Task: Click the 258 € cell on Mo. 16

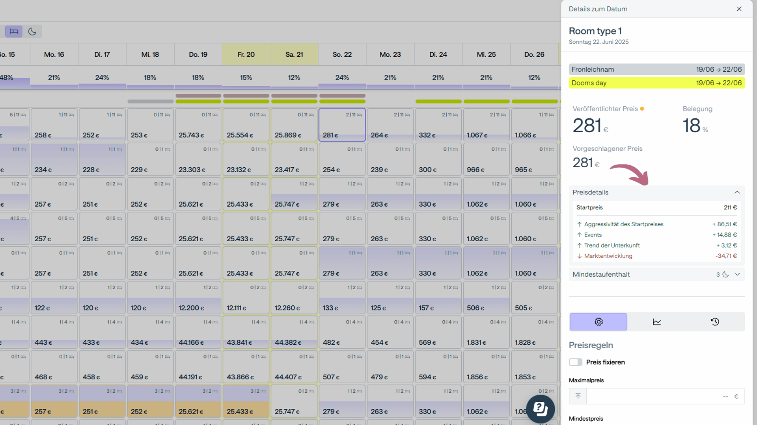Action: (x=54, y=125)
